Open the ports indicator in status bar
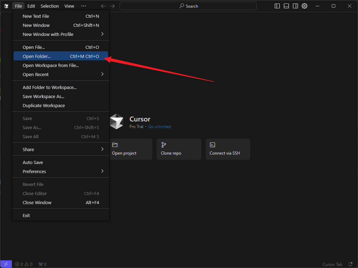The height and width of the screenshot is (268, 358). (x=42, y=265)
